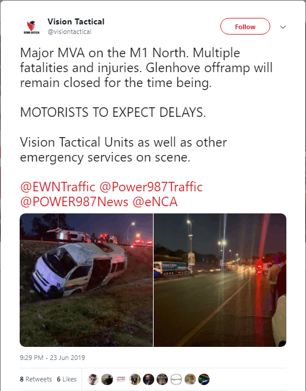
Task: Open the Vision Tactical profile avatar
Action: (x=31, y=27)
